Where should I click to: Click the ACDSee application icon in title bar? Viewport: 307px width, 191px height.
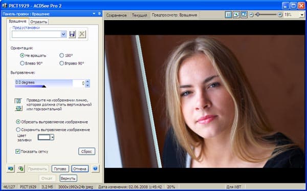pyautogui.click(x=4, y=6)
